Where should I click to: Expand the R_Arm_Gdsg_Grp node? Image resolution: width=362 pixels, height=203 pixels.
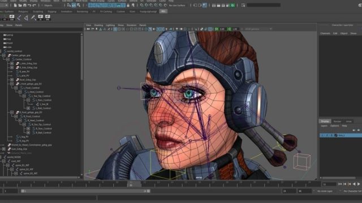[x=12, y=68]
